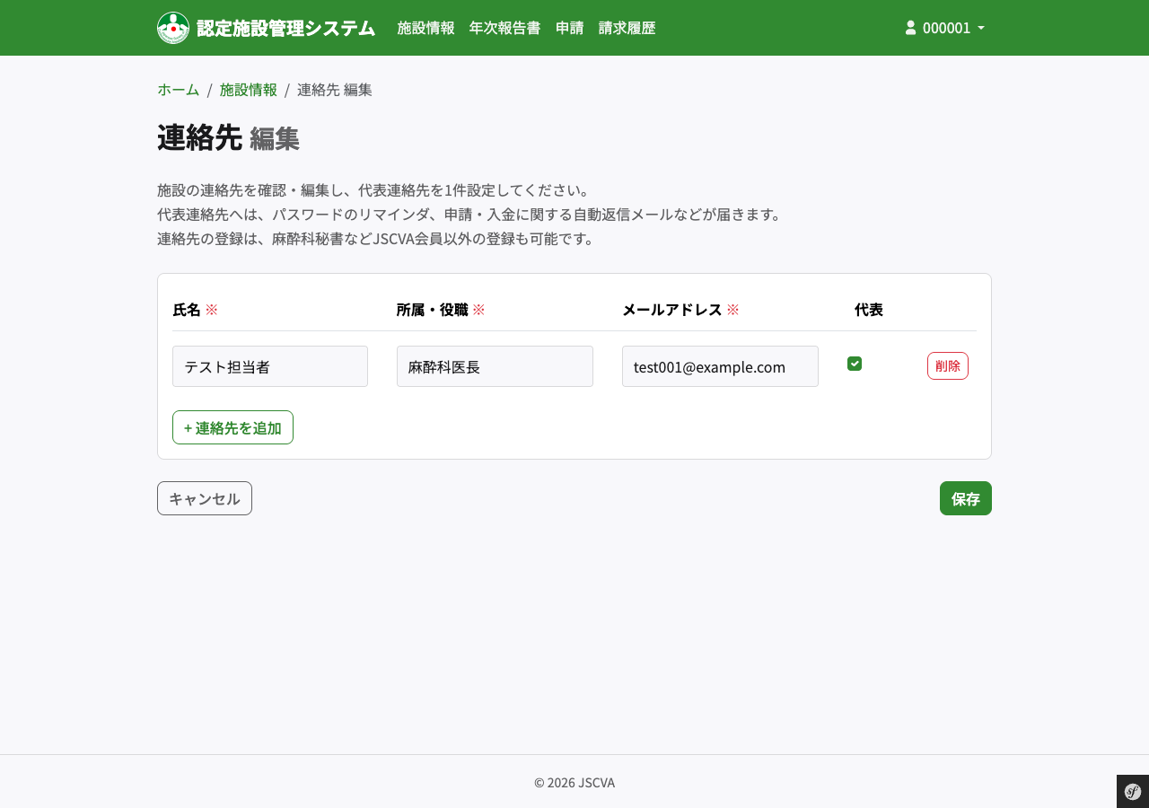Screen dimensions: 1149x808
Task: Expand the user menu via its caret arrow
Action: pyautogui.click(x=979, y=28)
